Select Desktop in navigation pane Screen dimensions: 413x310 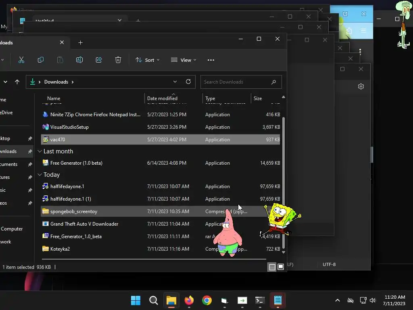pos(16,138)
